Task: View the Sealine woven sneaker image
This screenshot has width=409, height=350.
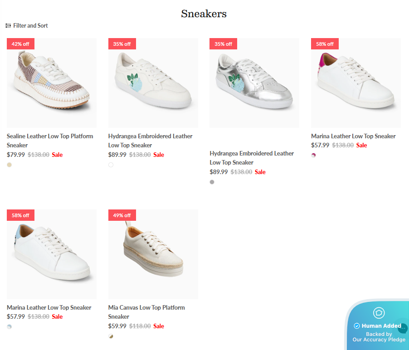Action: 52,83
